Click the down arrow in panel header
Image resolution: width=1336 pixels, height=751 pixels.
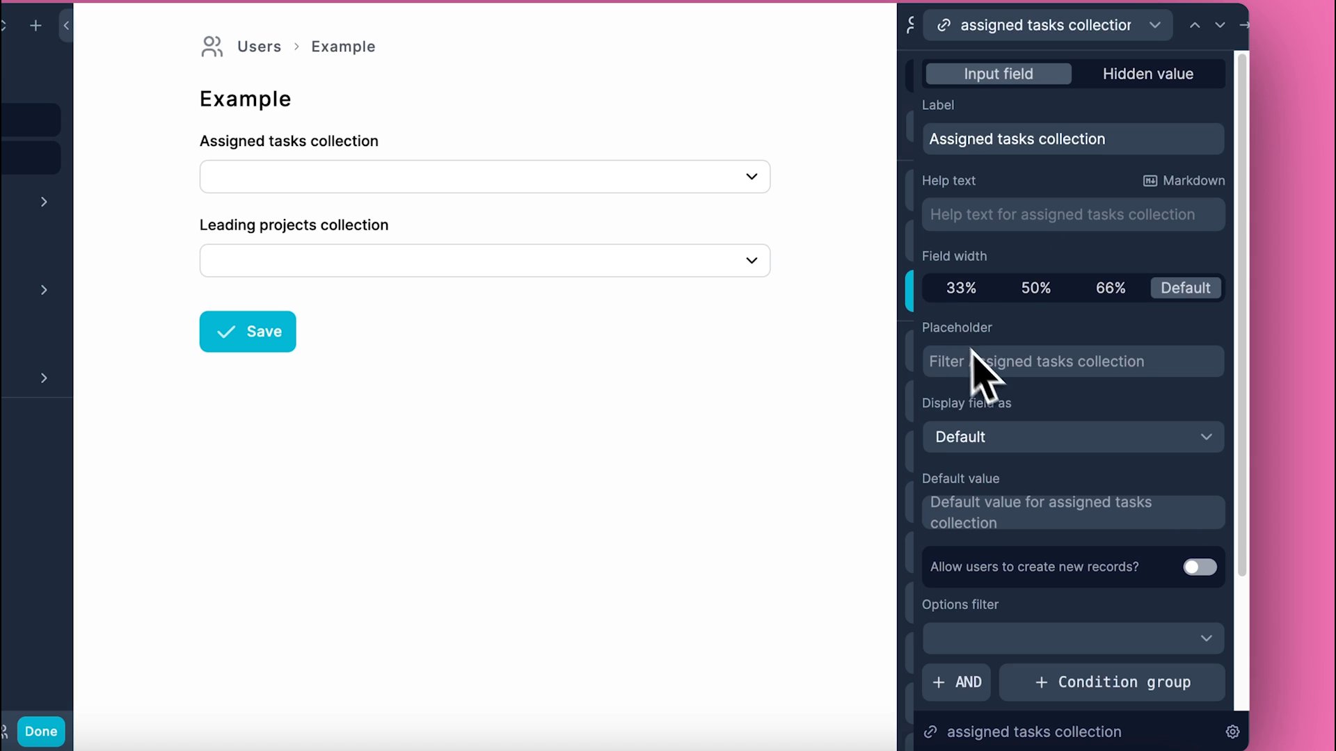(x=1220, y=25)
